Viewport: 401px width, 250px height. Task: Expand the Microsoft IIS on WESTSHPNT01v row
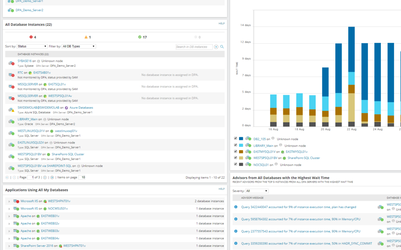tap(9, 201)
